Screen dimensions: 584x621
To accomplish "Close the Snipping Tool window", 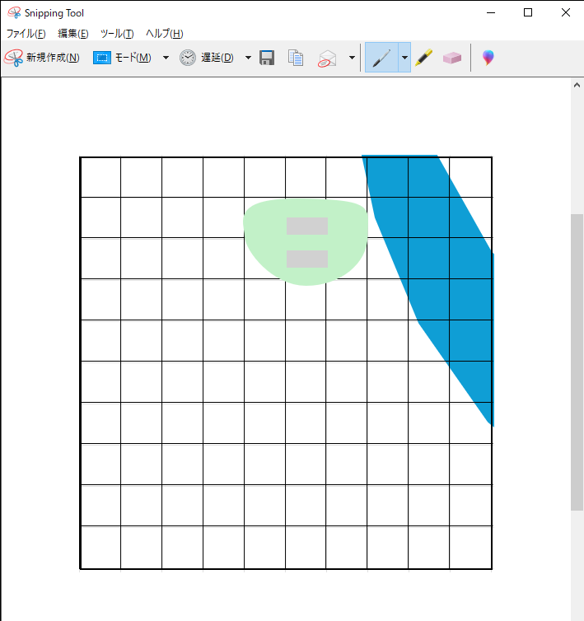I will point(565,12).
